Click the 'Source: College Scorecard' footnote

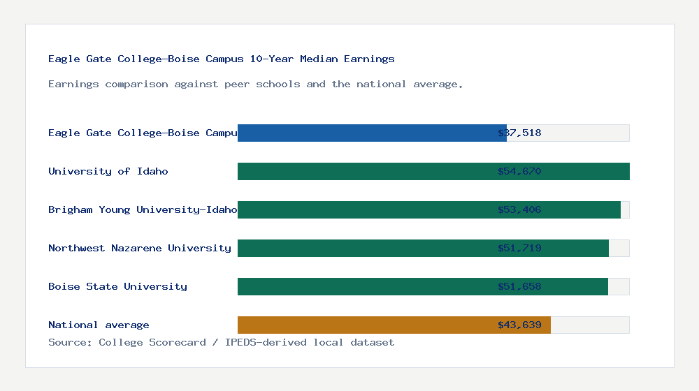221,342
